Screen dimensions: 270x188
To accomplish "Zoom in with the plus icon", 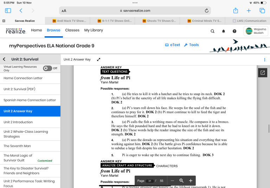I will [191, 181].
